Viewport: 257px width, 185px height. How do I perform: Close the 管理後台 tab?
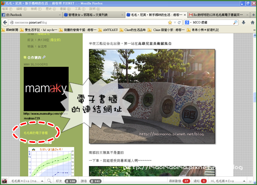click(x=122, y=15)
